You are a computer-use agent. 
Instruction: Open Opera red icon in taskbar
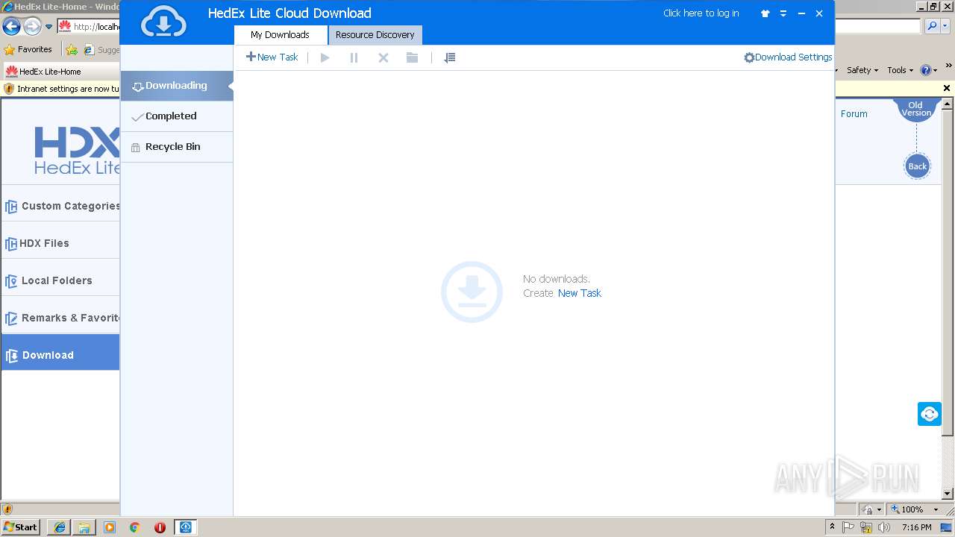tap(160, 527)
